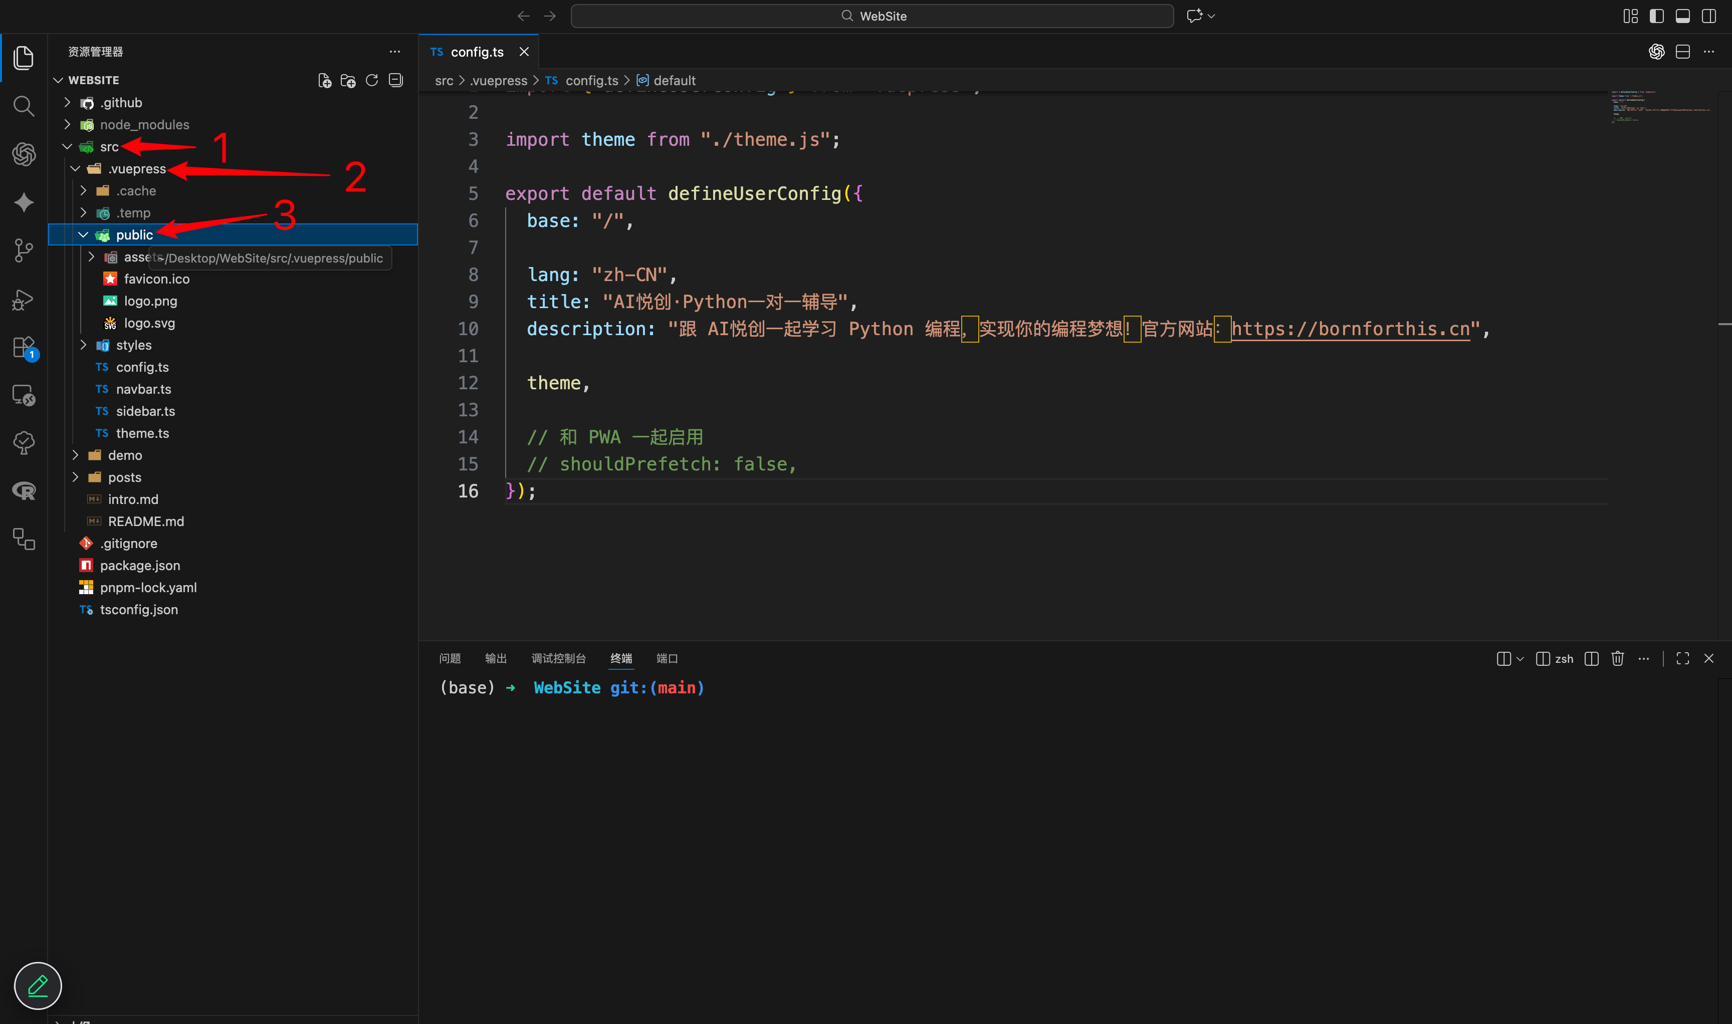Viewport: 1732px width, 1024px height.
Task: Open new terminal launch profile dropdown
Action: tap(1520, 659)
